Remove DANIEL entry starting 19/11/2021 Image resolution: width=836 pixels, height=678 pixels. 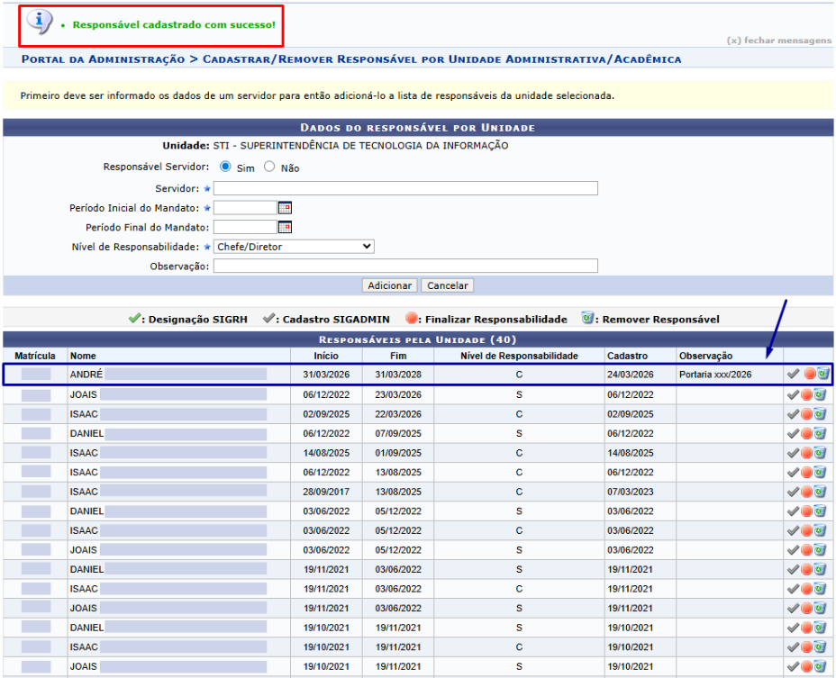(x=822, y=569)
